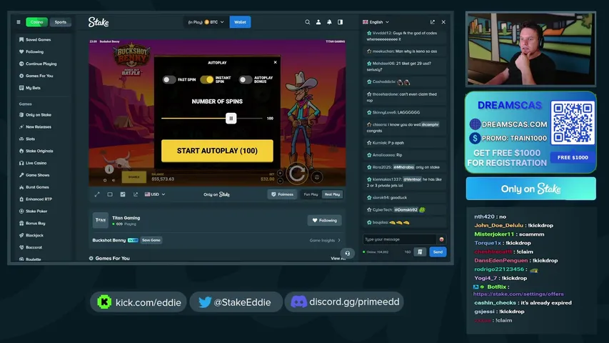Click the Bonus Buy sidebar icon
The width and height of the screenshot is (609, 343).
pyautogui.click(x=21, y=223)
